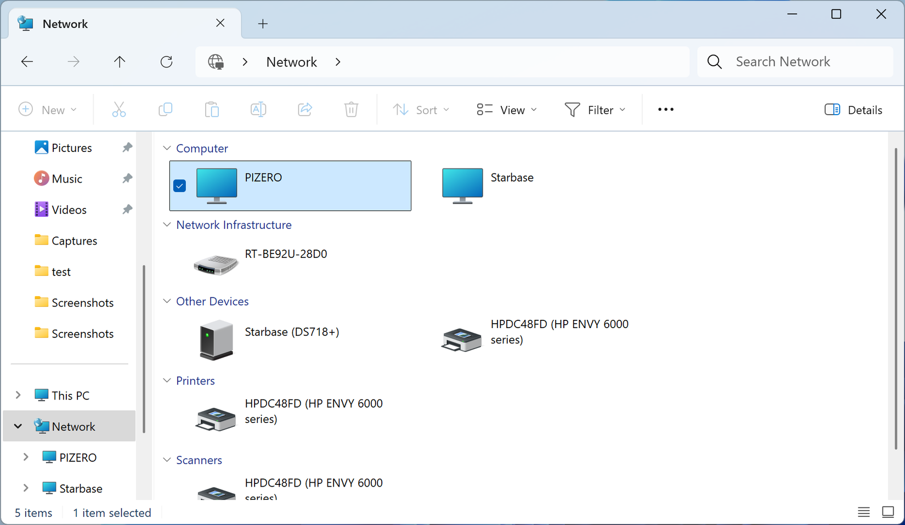905x525 pixels.
Task: Expand the Starbase item in the sidebar
Action: tap(25, 488)
